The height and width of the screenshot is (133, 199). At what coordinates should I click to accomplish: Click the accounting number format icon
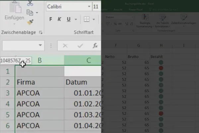pos(108,24)
